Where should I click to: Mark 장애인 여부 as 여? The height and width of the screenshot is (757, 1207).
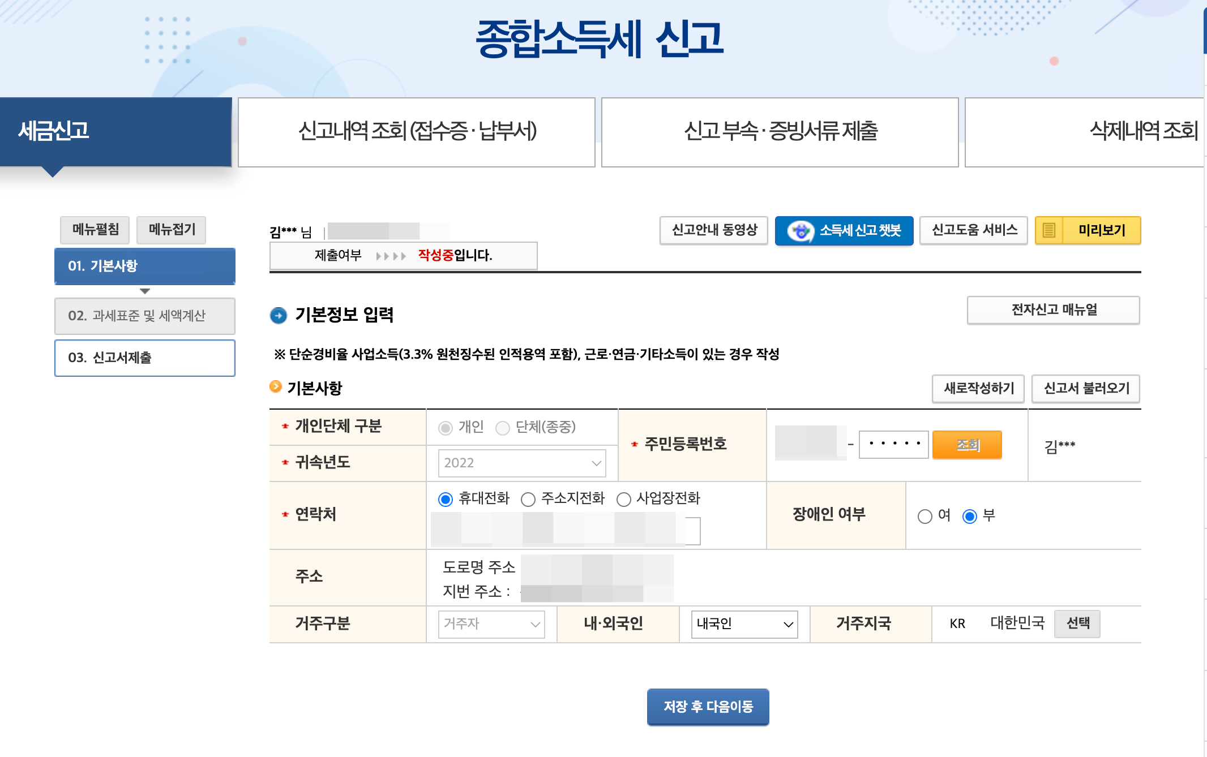click(924, 517)
